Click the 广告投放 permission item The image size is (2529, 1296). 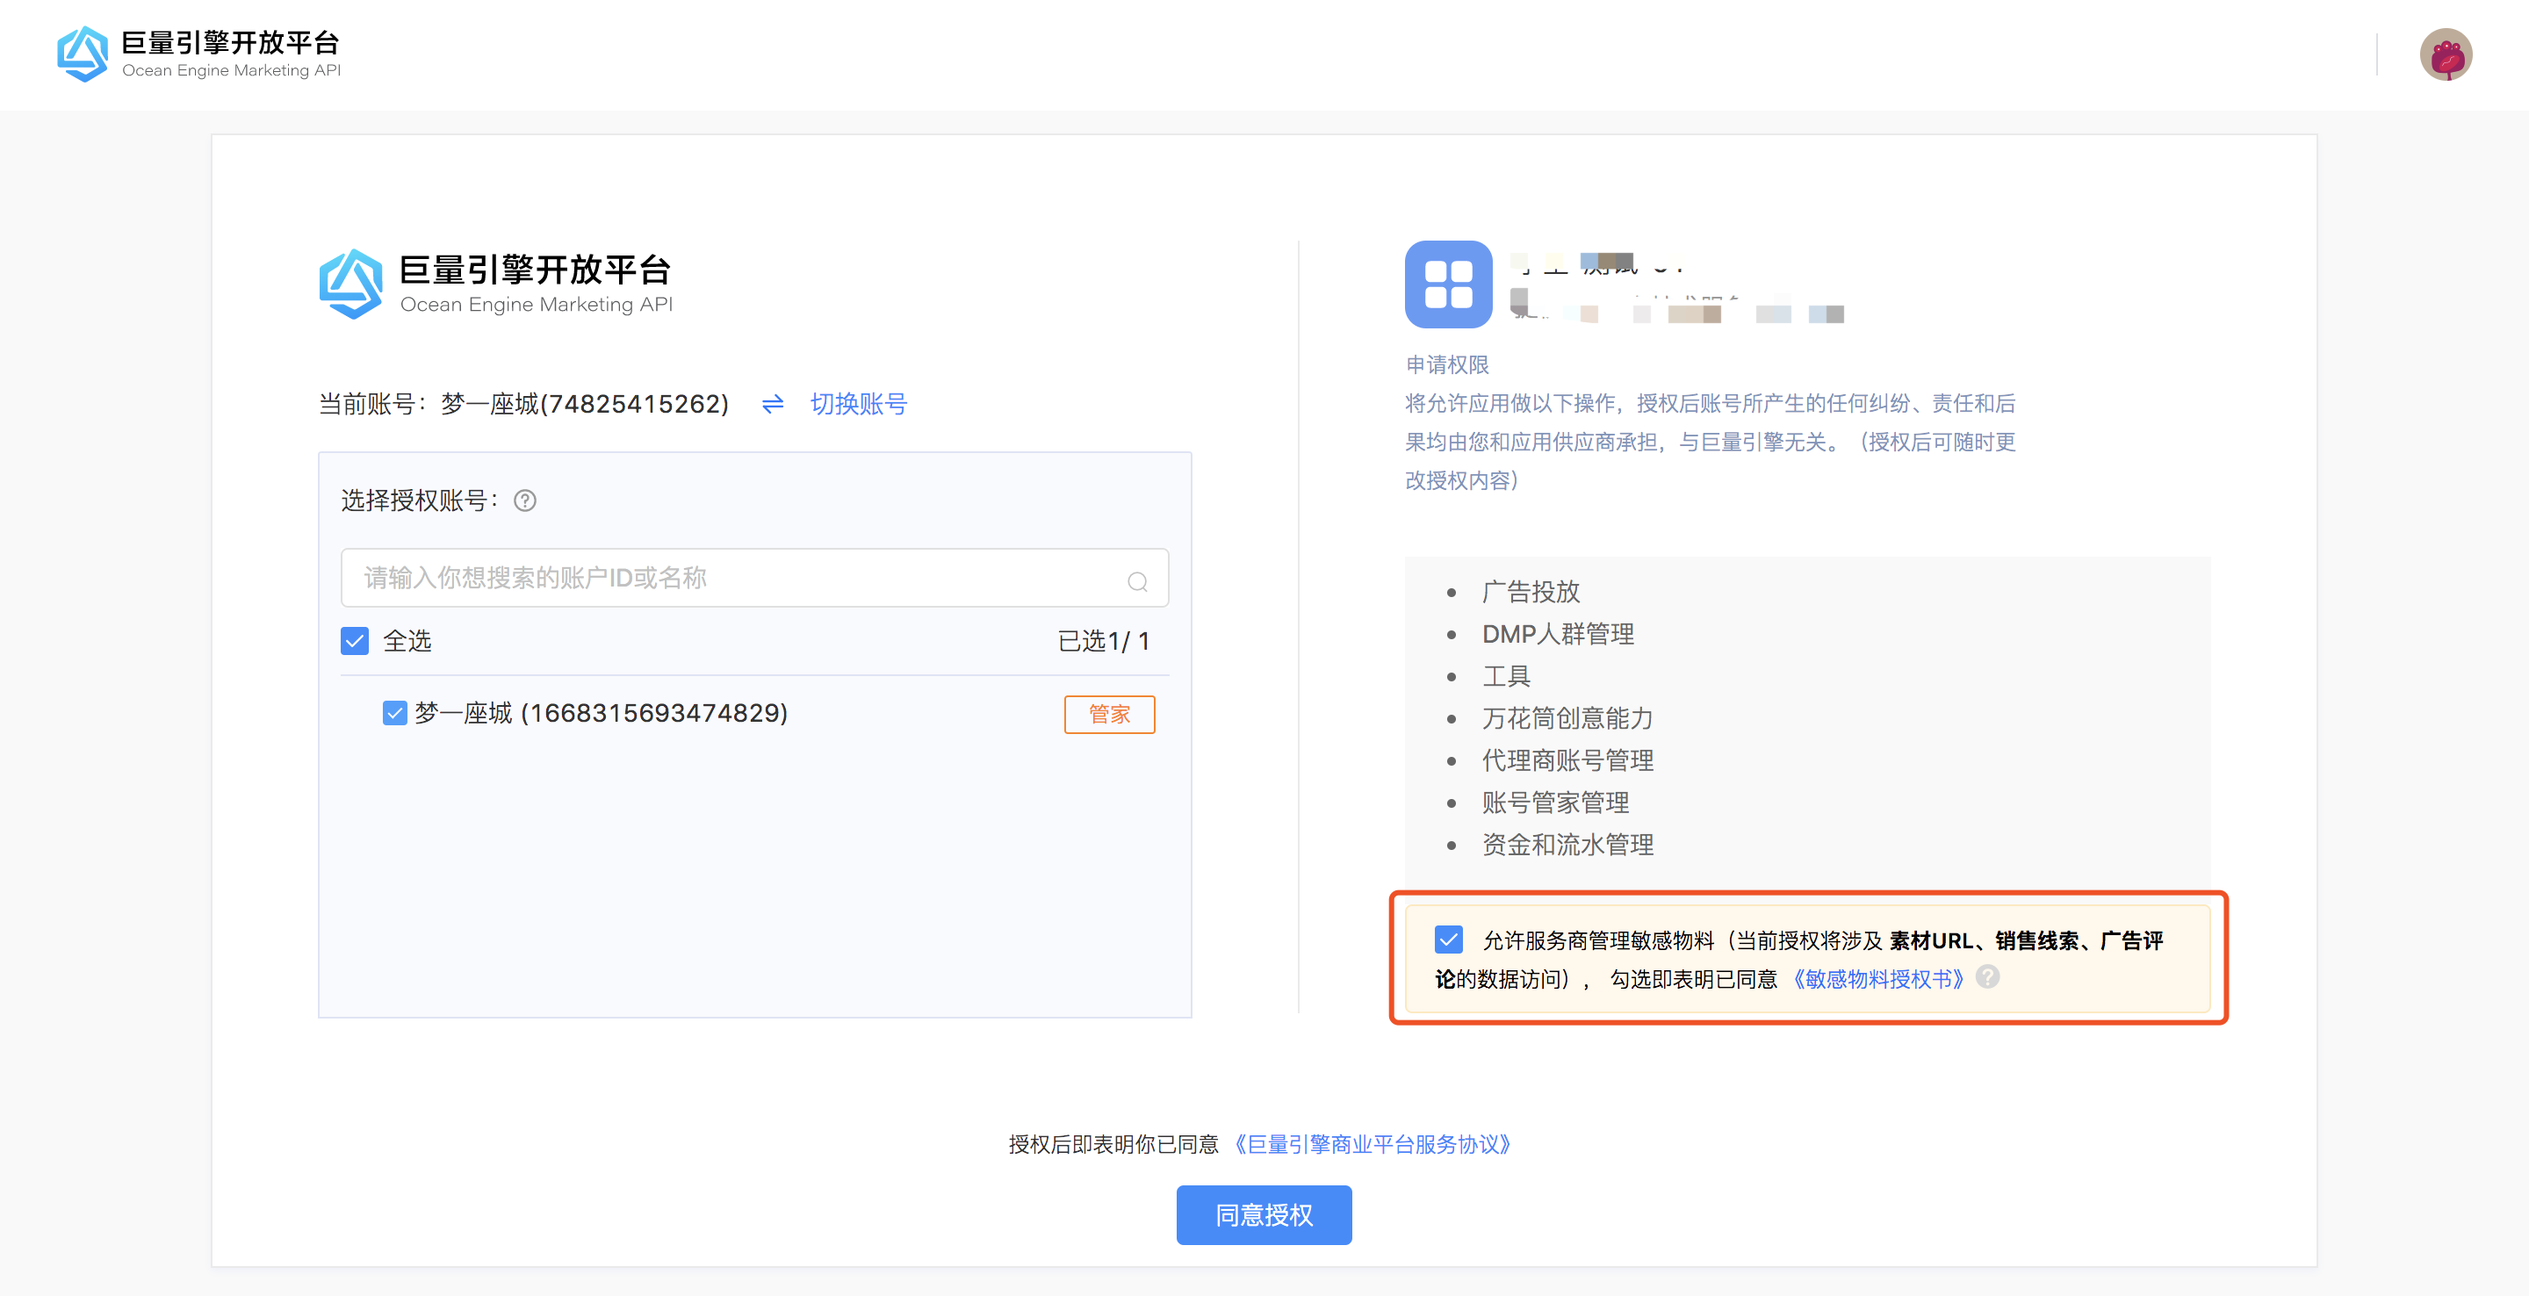click(x=1531, y=592)
